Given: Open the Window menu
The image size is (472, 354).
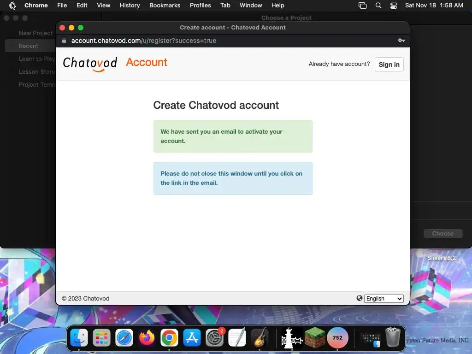Looking at the screenshot, I should click(251, 6).
